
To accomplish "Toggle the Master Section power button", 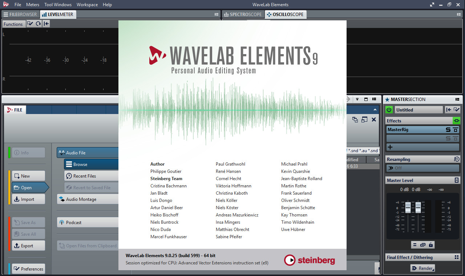I will click(x=389, y=110).
